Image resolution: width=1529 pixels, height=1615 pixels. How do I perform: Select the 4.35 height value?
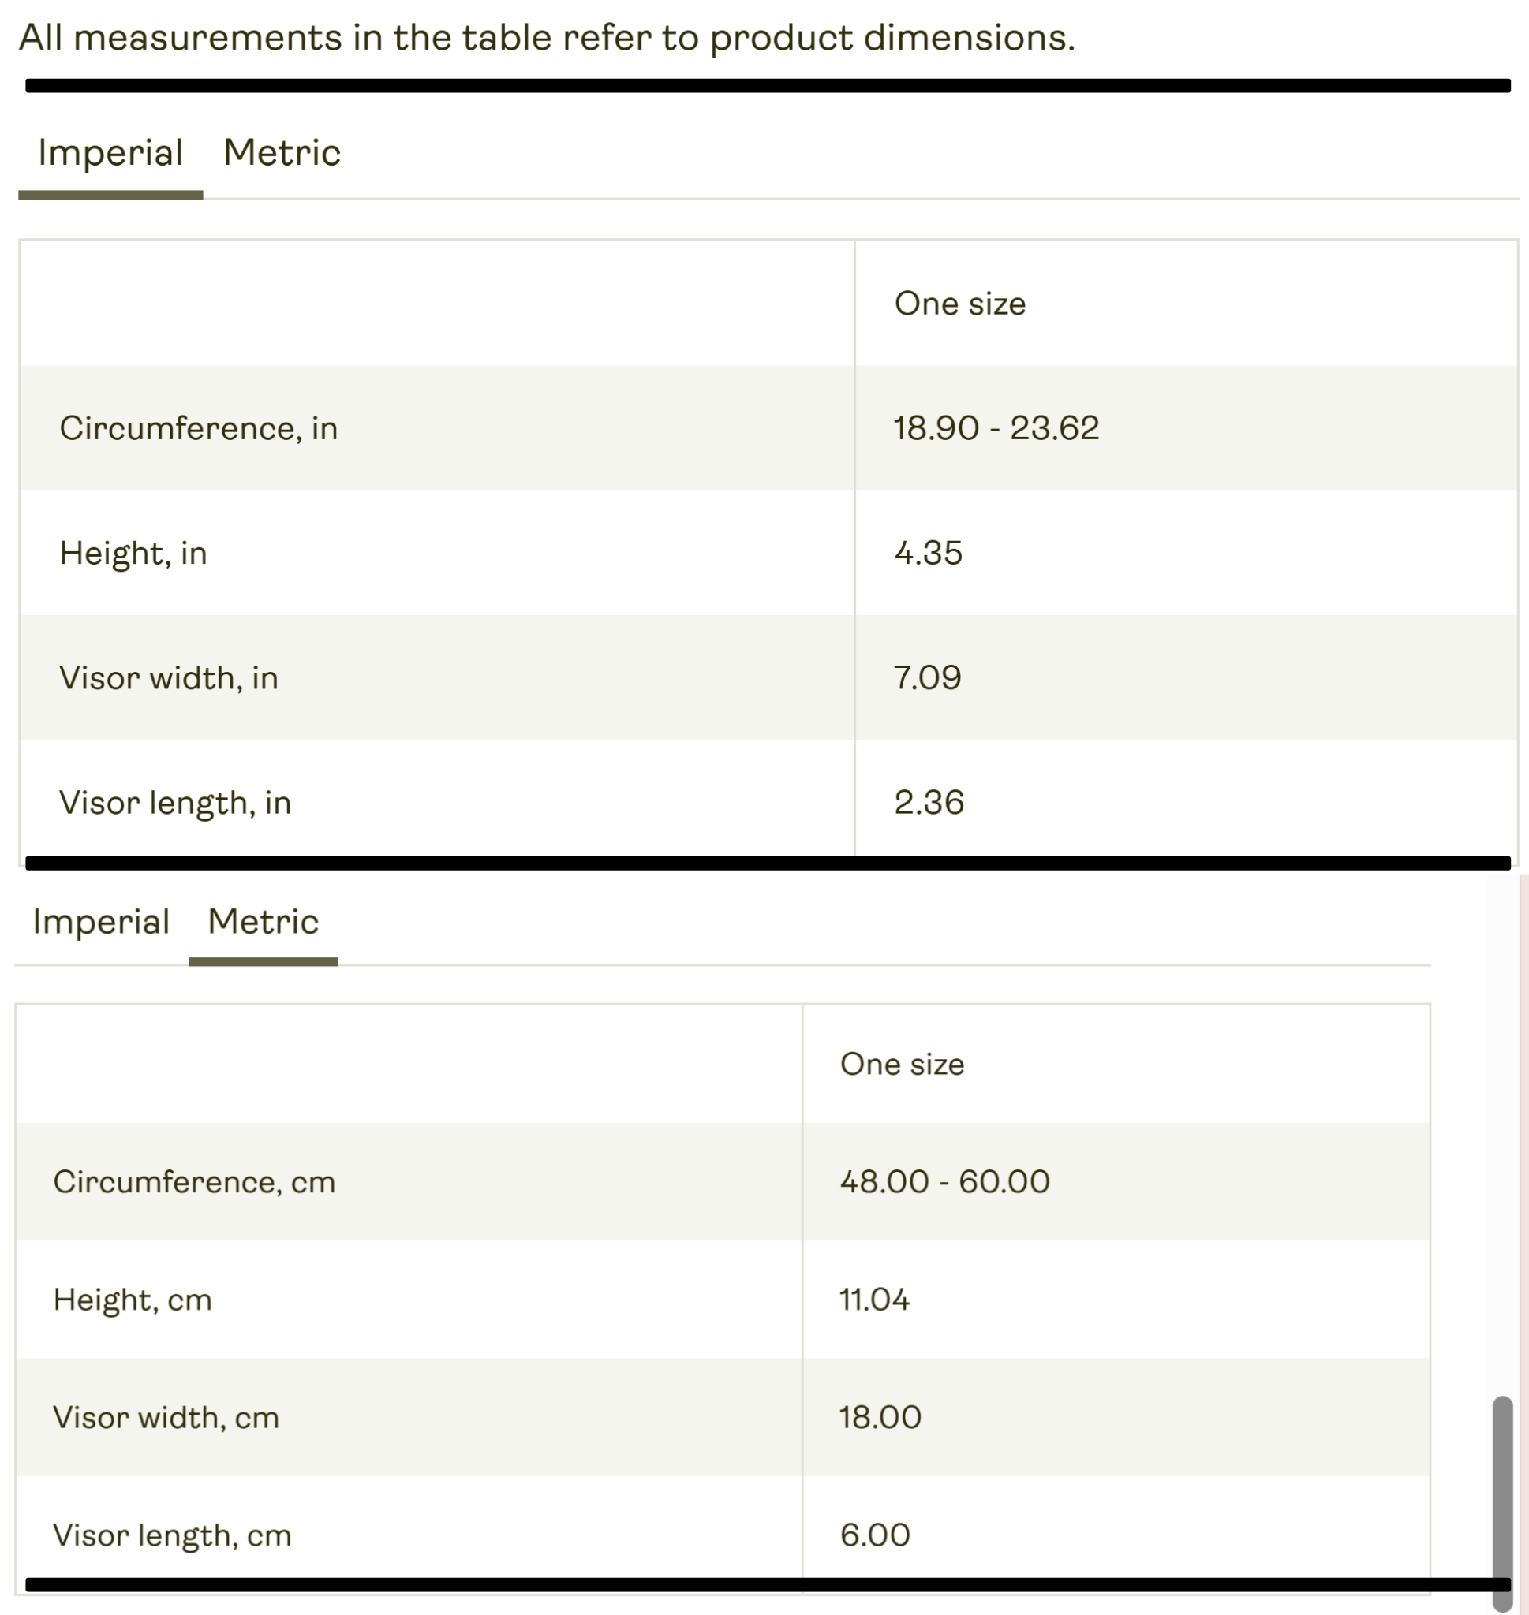point(929,554)
